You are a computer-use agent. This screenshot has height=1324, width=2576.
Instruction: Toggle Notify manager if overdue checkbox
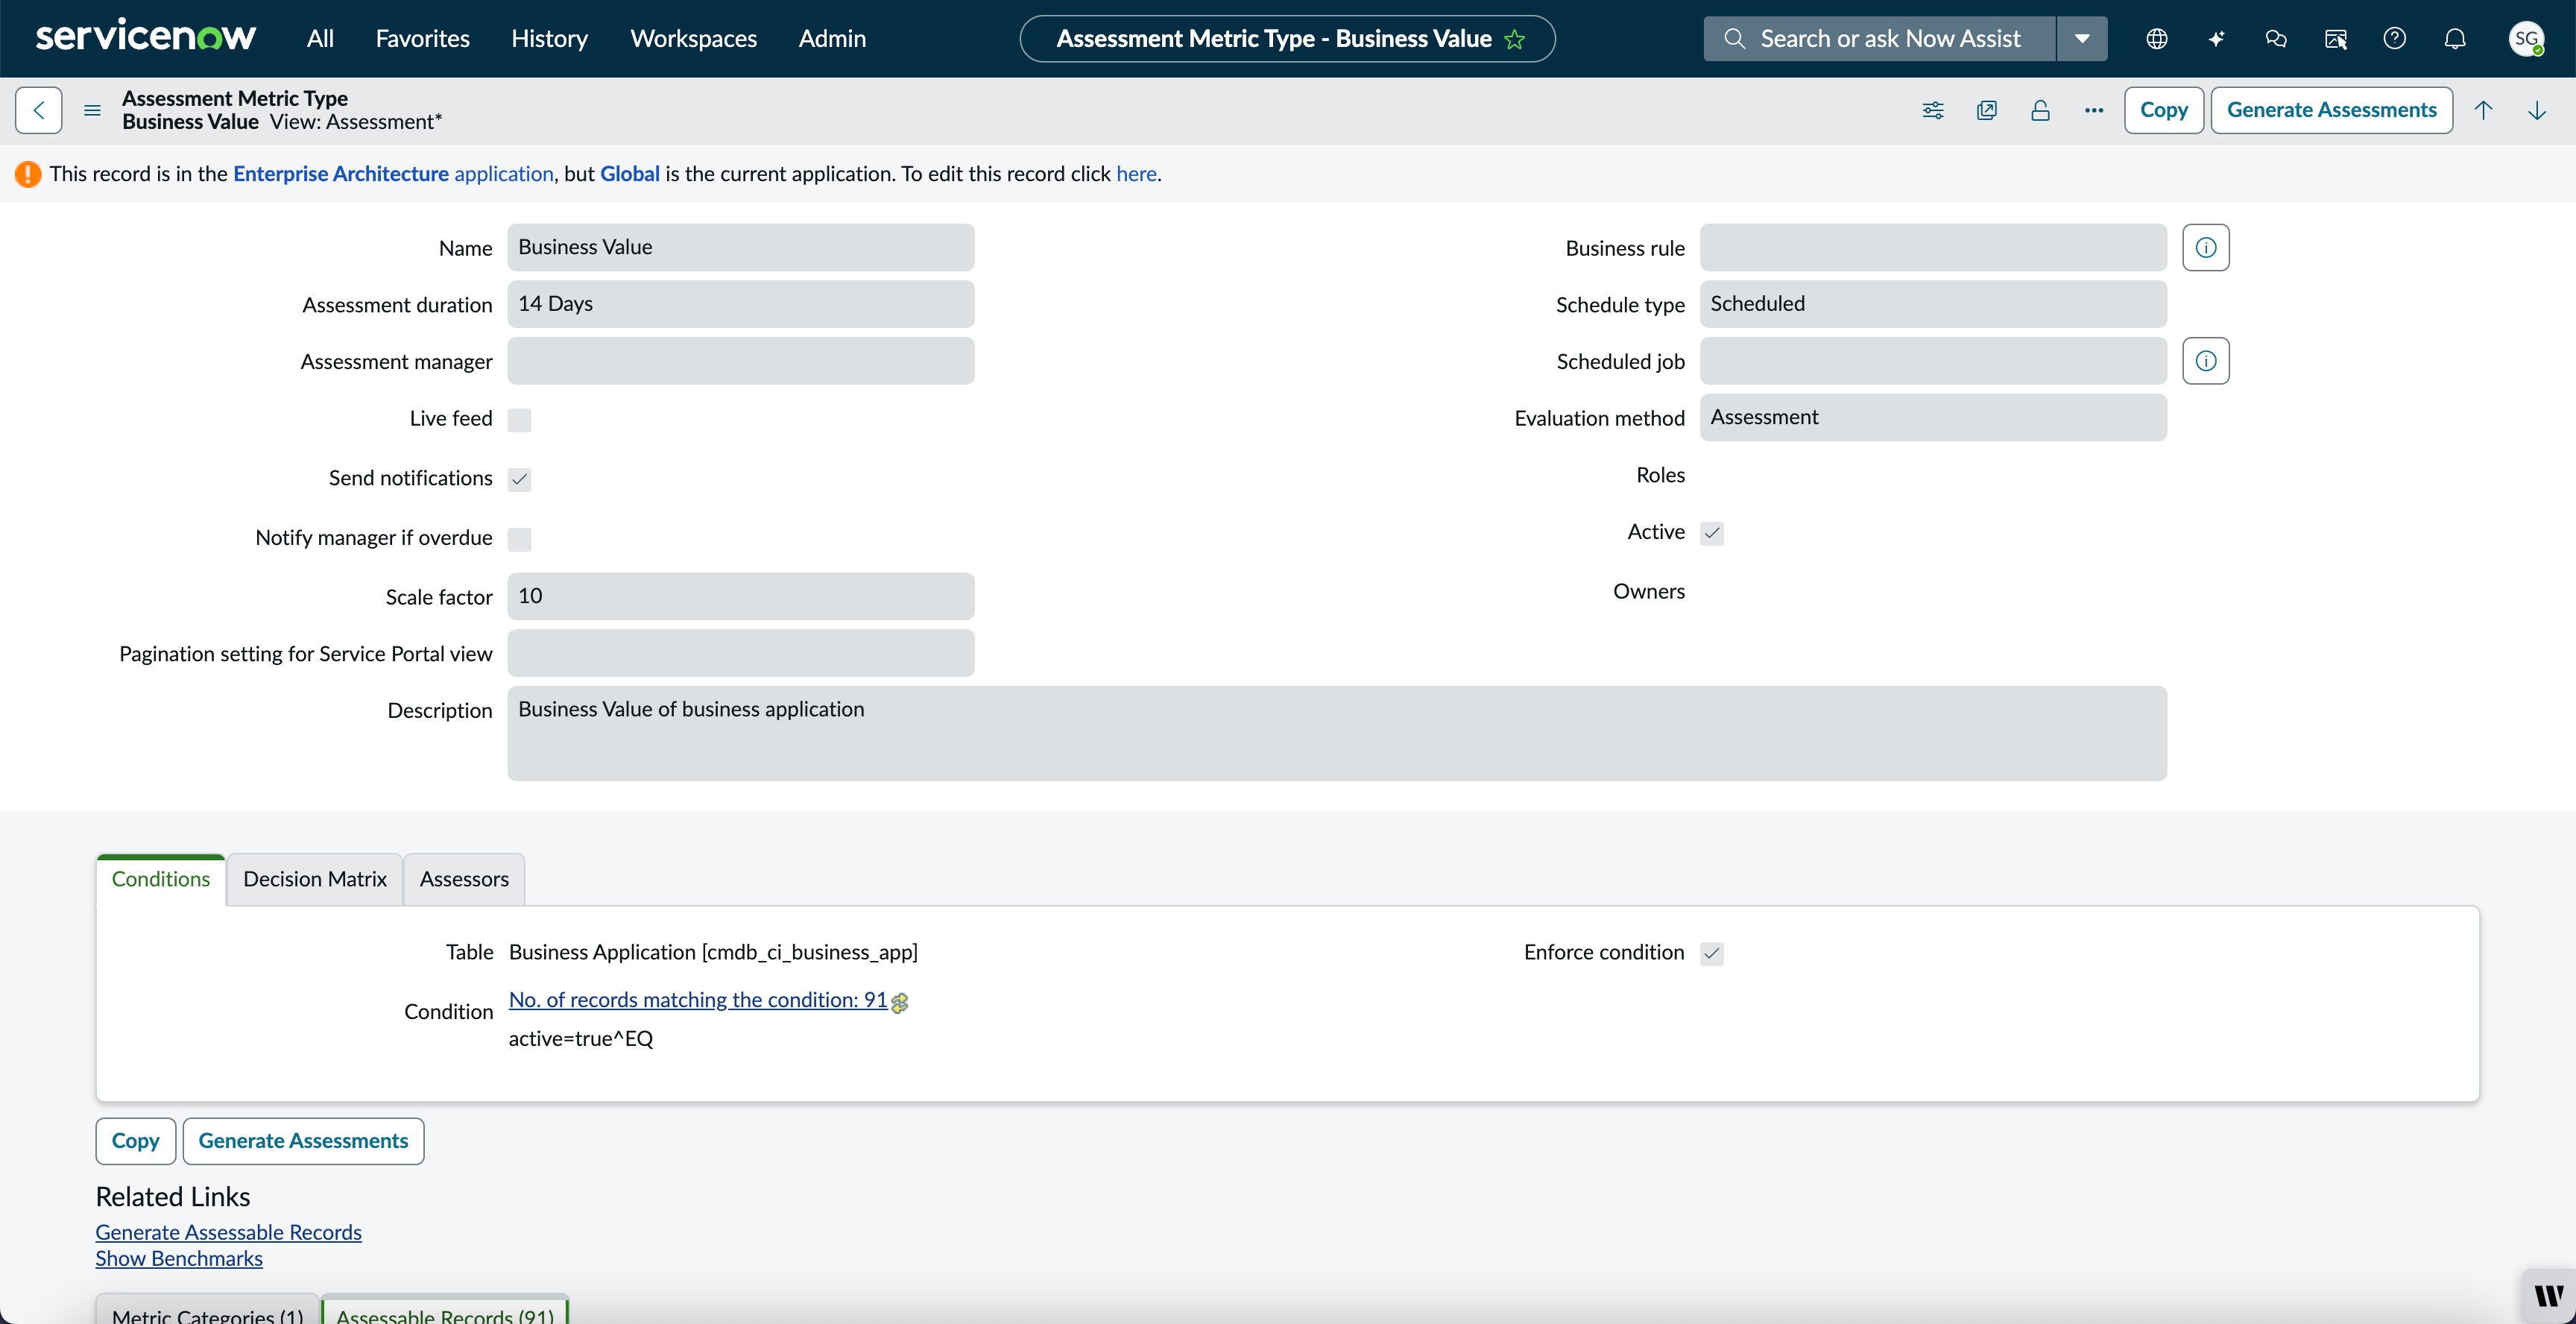pos(519,539)
